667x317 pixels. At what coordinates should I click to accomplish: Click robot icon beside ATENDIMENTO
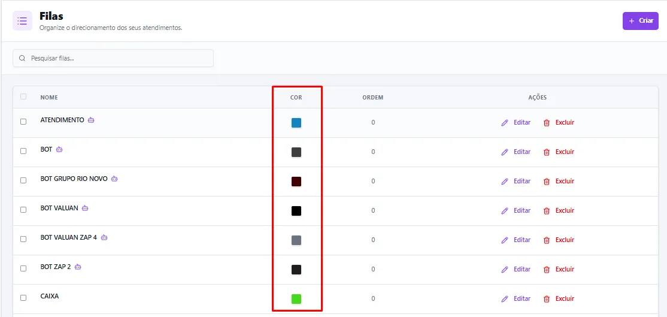[x=91, y=120]
